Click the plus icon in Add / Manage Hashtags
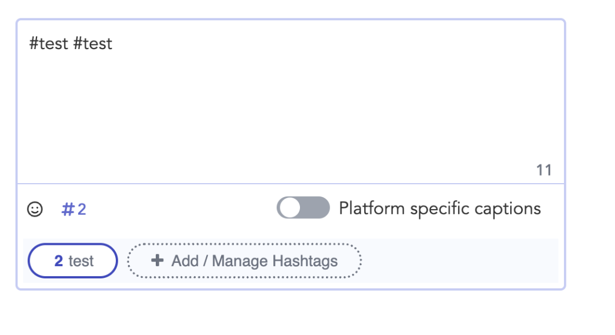615x335 pixels. pos(158,260)
